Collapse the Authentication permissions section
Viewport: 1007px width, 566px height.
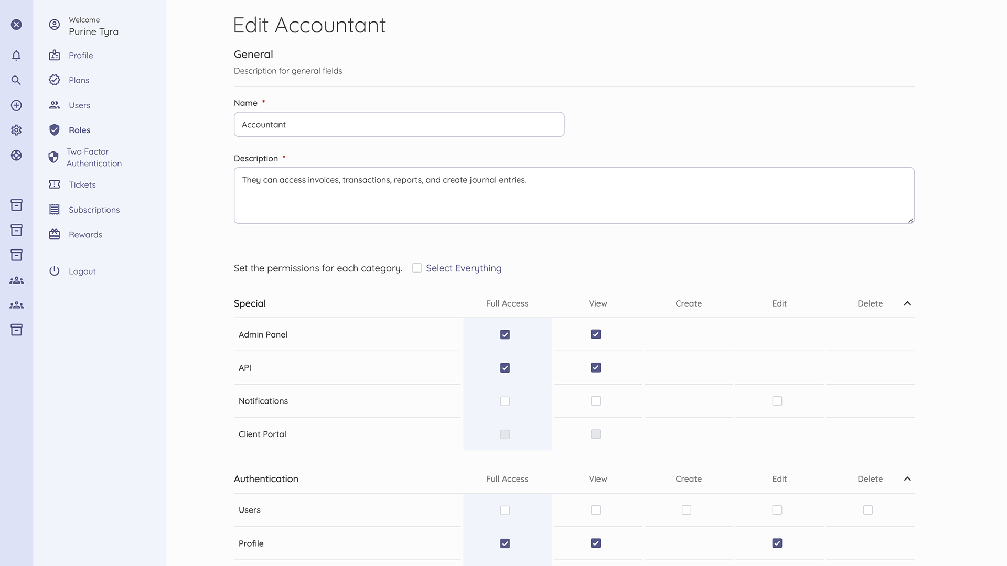pyautogui.click(x=907, y=478)
